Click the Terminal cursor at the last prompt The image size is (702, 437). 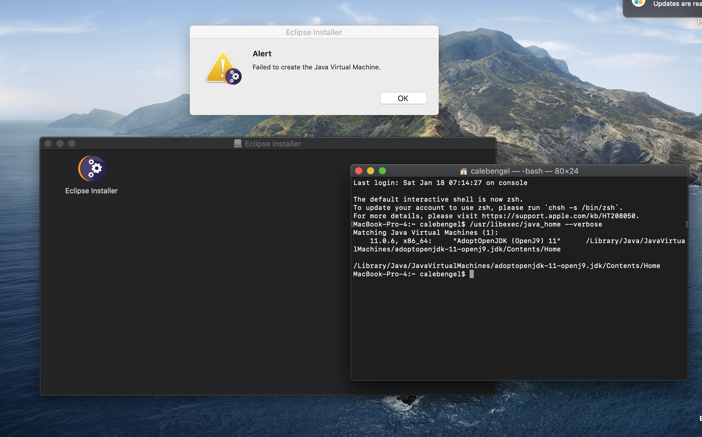tap(472, 274)
